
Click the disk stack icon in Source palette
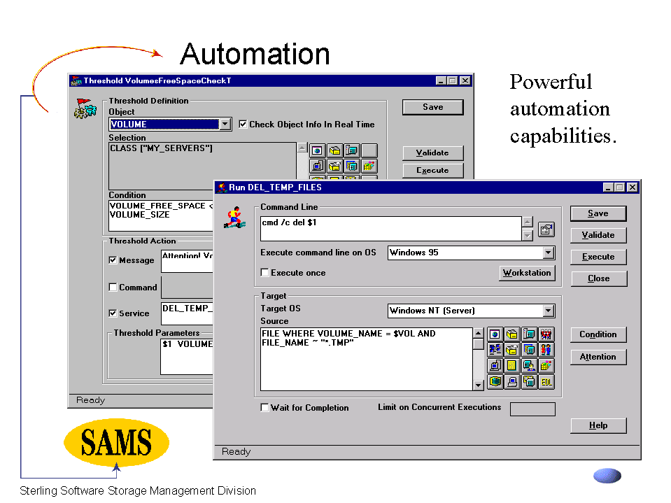click(495, 382)
